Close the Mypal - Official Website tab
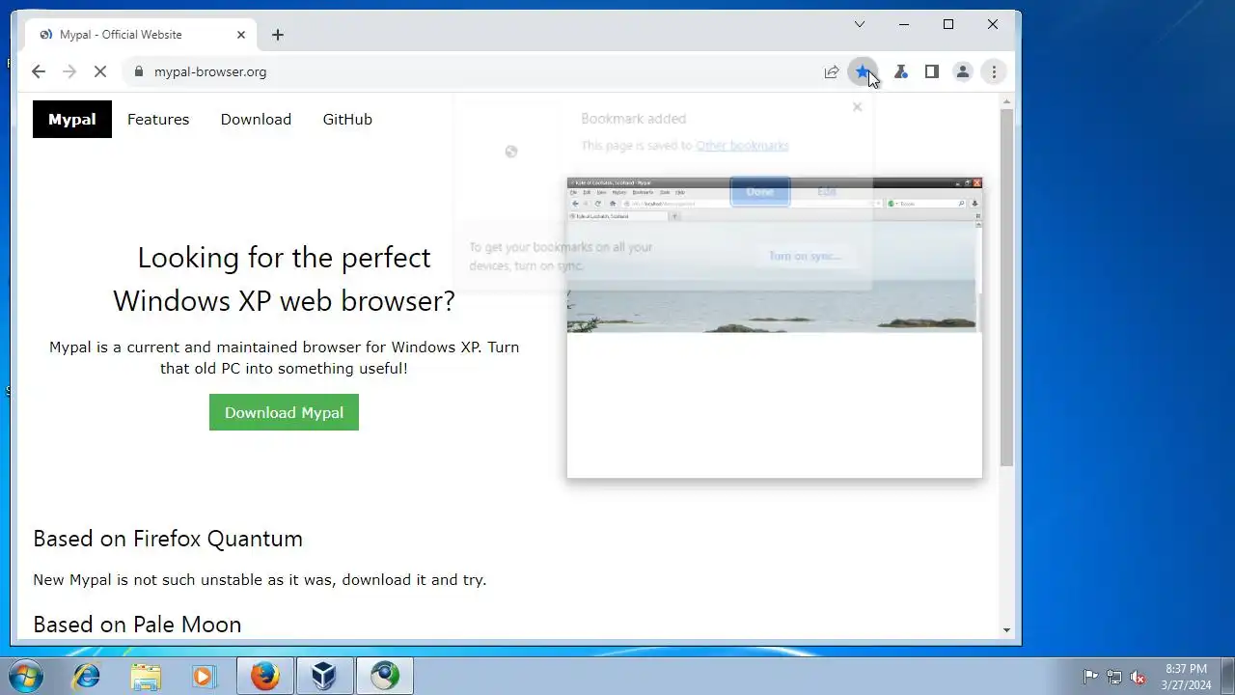 (x=241, y=35)
